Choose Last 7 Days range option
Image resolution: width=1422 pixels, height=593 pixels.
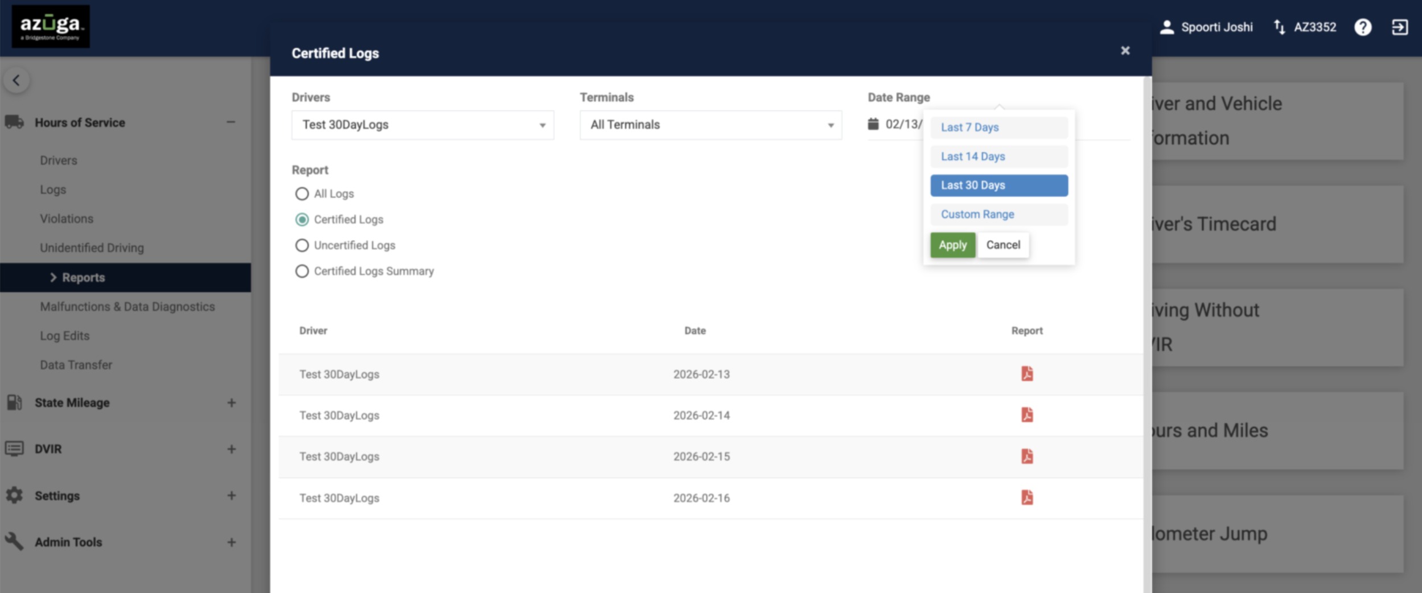999,127
